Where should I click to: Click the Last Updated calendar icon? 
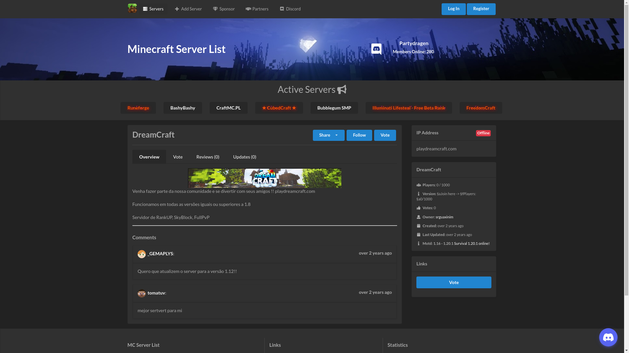tap(419, 235)
